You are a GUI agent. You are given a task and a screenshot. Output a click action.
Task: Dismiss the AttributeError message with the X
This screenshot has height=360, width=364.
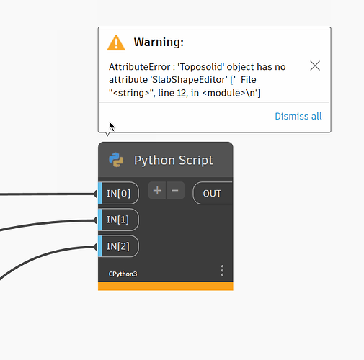click(x=315, y=66)
